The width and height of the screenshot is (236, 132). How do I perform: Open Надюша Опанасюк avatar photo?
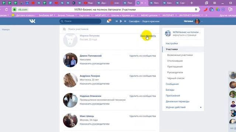pyautogui.click(x=70, y=100)
